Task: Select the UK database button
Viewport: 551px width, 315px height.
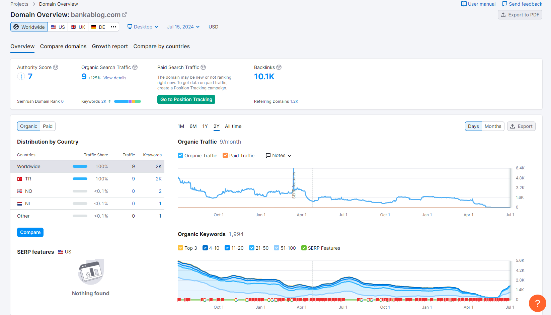Action: coord(78,27)
